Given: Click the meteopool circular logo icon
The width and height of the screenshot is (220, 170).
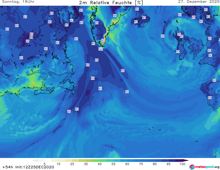Looking at the screenshot, I should point(192,167).
